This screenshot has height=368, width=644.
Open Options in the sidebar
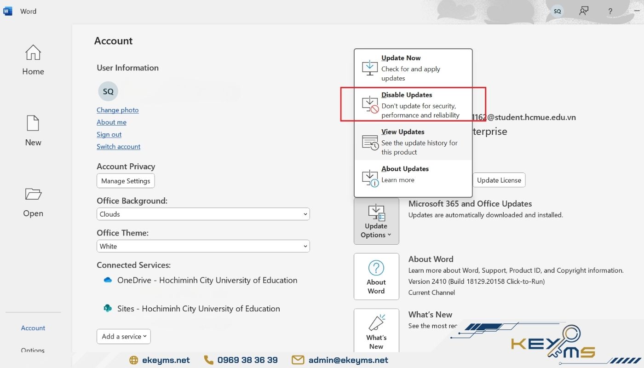click(33, 350)
